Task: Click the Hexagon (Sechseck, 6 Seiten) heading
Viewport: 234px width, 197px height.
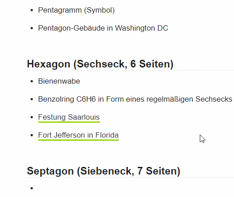Action: (100, 64)
